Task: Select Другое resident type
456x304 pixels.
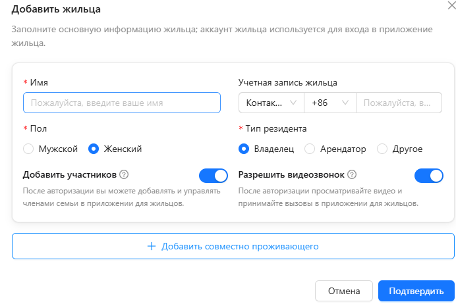Action: click(x=382, y=149)
